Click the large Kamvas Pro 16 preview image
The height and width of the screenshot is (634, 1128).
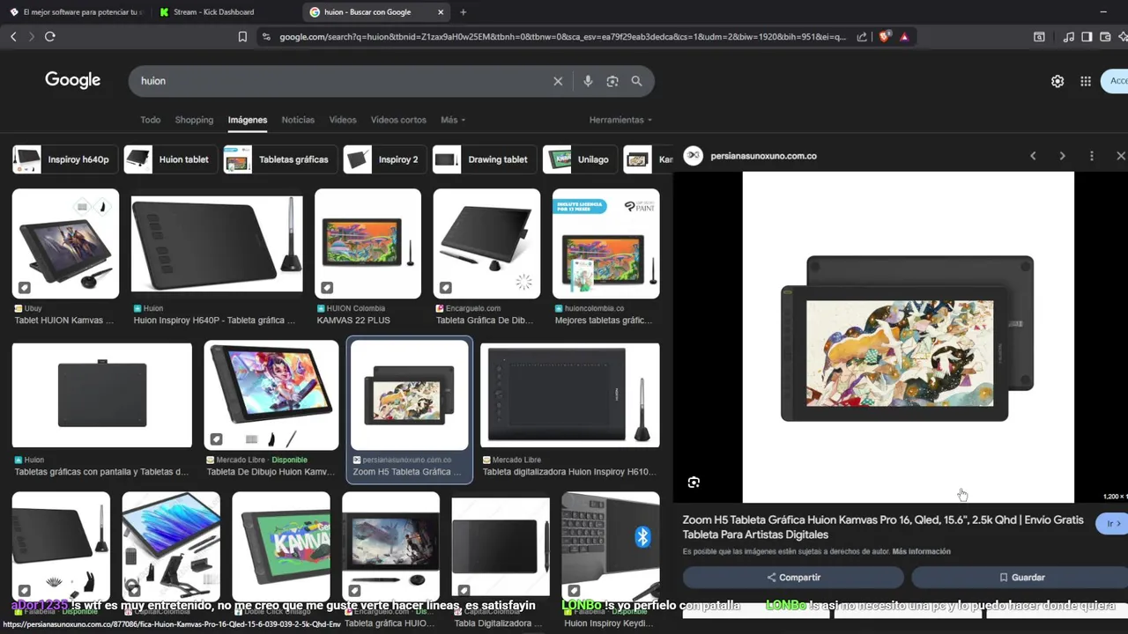908,337
